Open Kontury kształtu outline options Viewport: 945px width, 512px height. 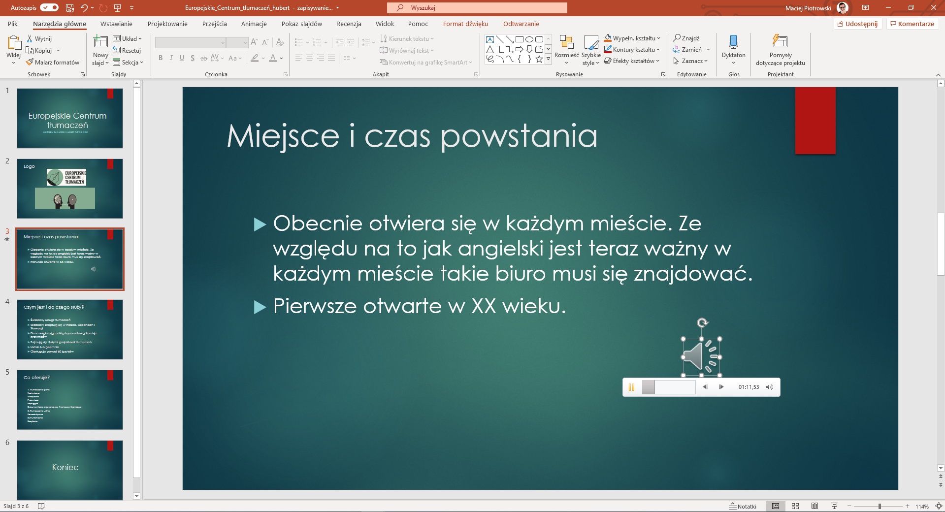[x=632, y=49]
